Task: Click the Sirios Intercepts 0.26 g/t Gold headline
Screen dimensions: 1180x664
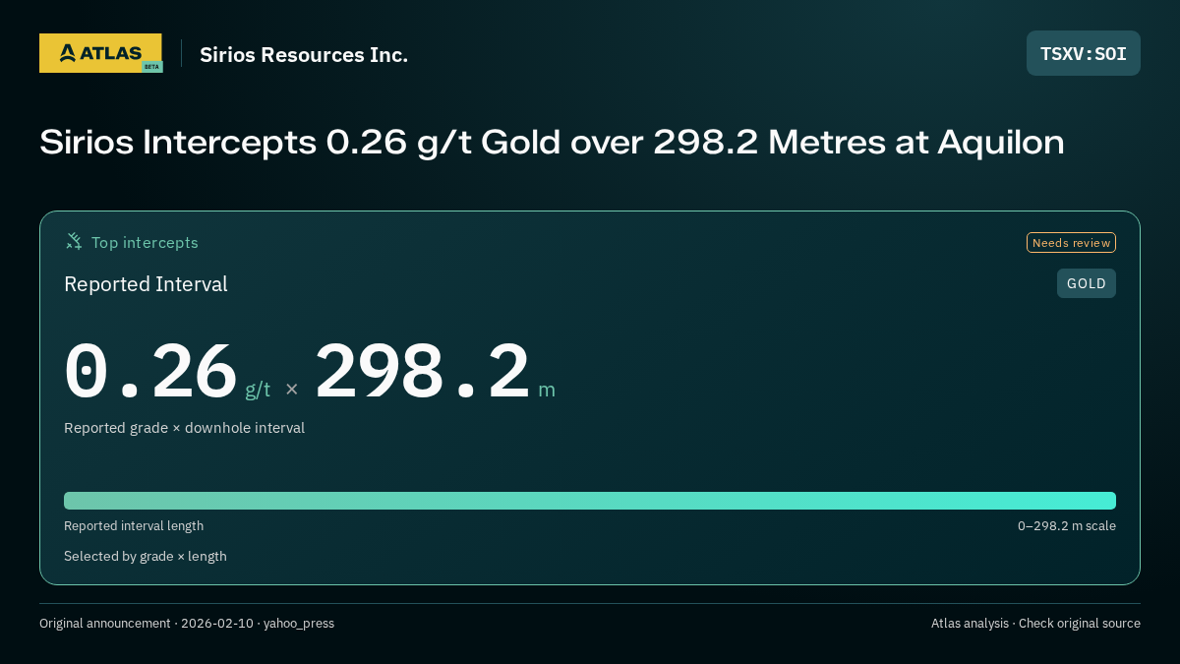Action: click(552, 143)
